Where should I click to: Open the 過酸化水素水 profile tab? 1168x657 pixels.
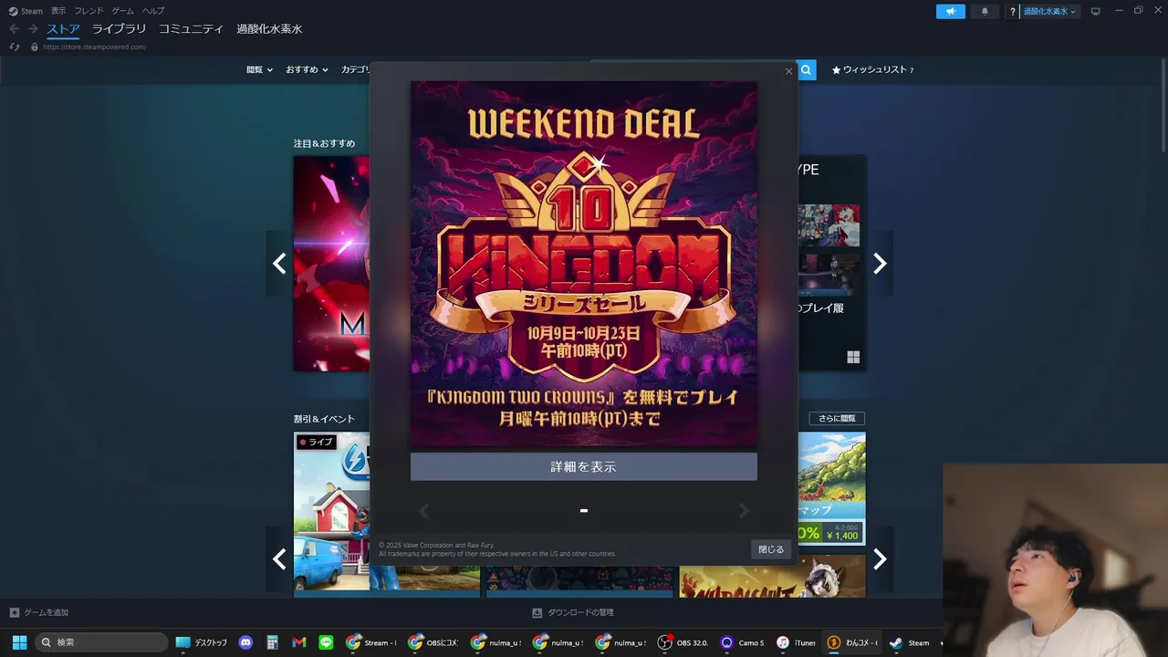[269, 29]
